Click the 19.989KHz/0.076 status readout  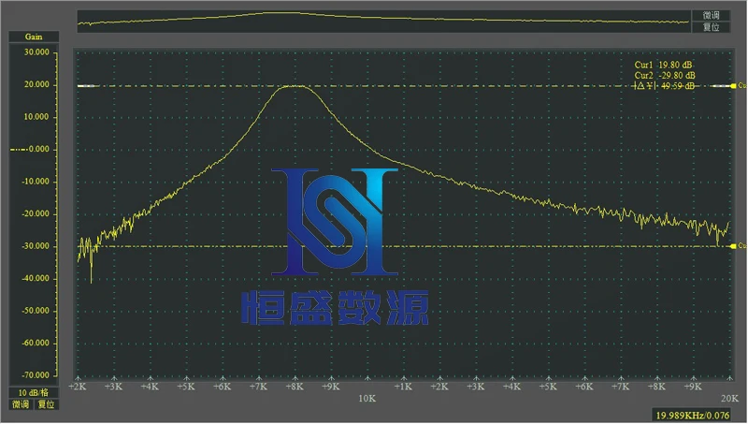692,415
